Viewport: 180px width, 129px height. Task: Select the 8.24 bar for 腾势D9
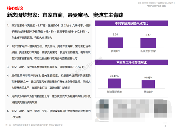(x=115, y=42)
